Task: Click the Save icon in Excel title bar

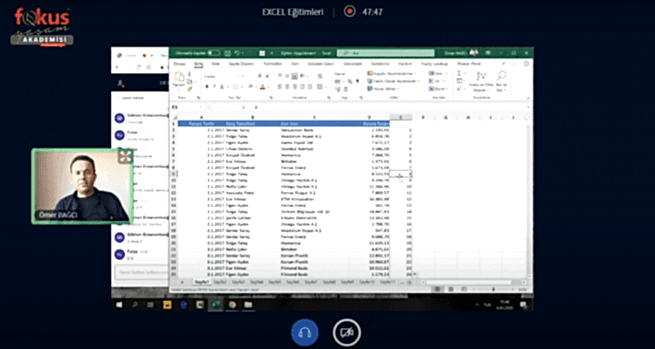Action: (x=227, y=53)
